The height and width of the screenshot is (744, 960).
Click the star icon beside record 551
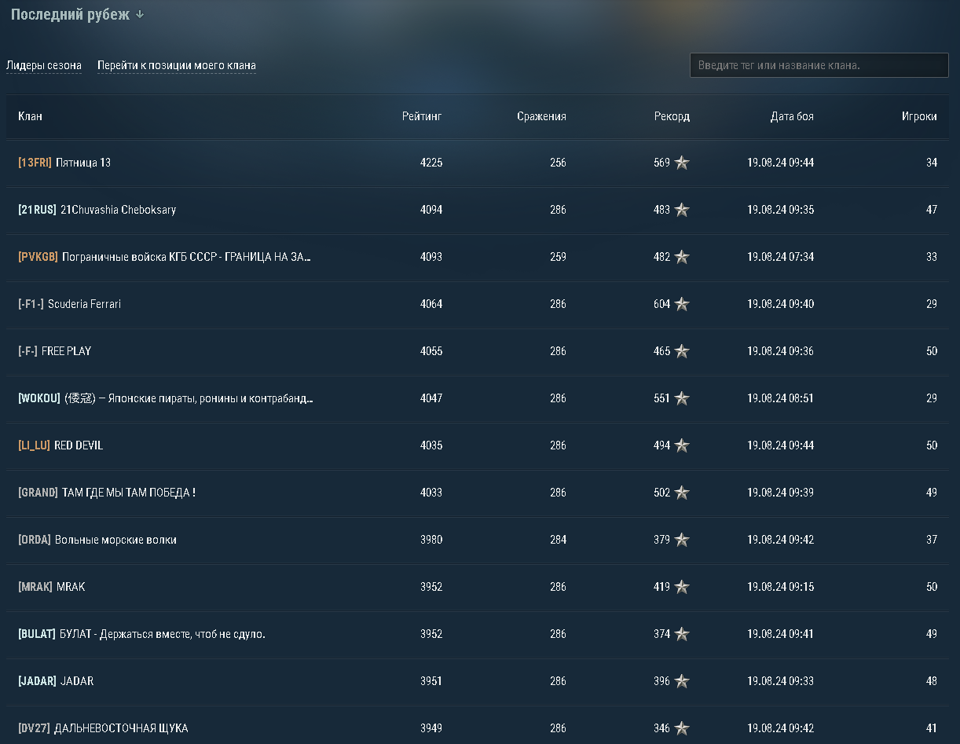point(681,398)
